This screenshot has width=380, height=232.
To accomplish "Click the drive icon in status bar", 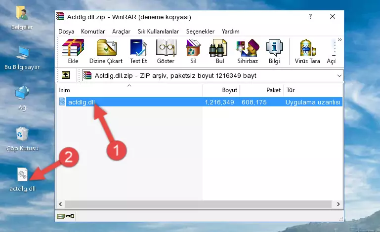I will tap(60, 216).
